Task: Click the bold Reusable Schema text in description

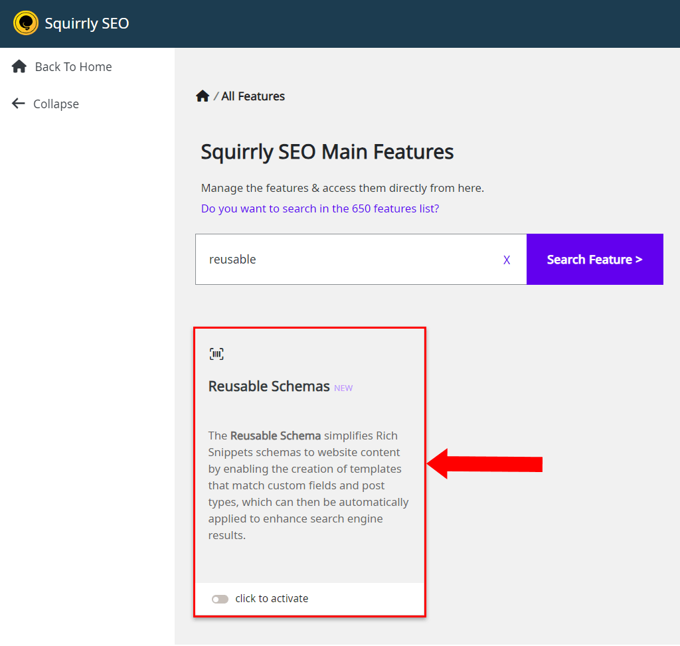Action: (x=276, y=436)
